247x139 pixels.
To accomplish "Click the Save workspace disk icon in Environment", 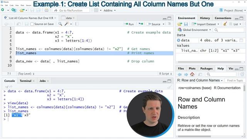I will 186,24.
